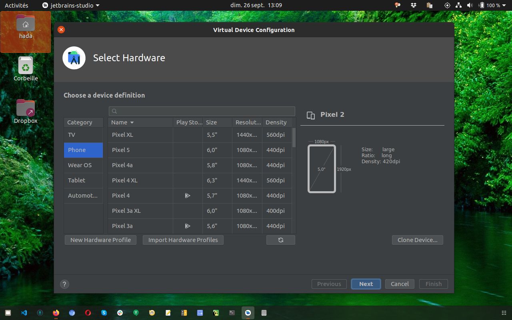This screenshot has width=512, height=320.
Task: Click the Next button
Action: [x=366, y=284]
